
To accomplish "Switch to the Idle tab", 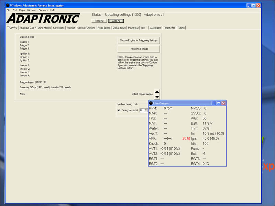I will (143, 28).
